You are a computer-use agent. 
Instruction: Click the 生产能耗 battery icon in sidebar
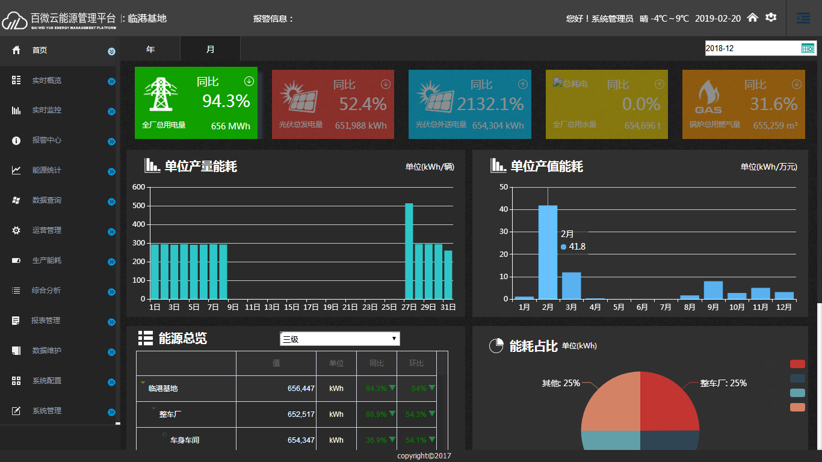pyautogui.click(x=16, y=260)
